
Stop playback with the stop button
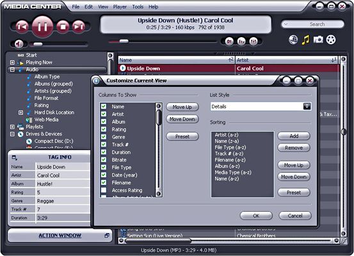pyautogui.click(x=63, y=27)
